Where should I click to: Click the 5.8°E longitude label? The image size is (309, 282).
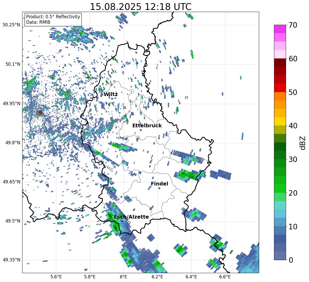pos(90,277)
